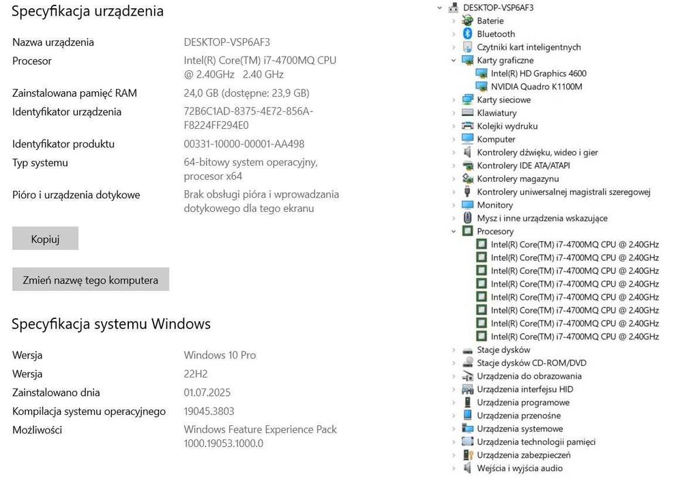Image resolution: width=678 pixels, height=477 pixels.
Task: Click the Klawiatury keyboard icon
Action: point(467,112)
